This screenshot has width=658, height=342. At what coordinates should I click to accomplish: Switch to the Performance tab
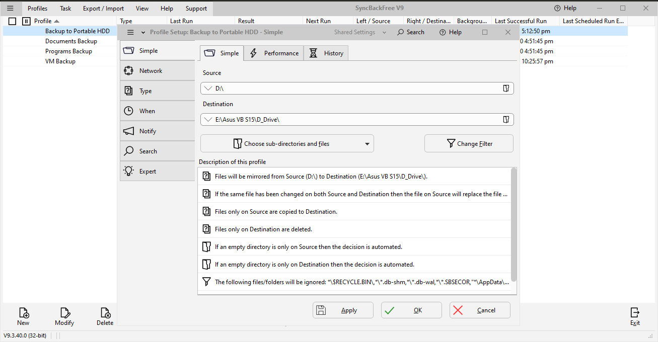click(x=274, y=53)
